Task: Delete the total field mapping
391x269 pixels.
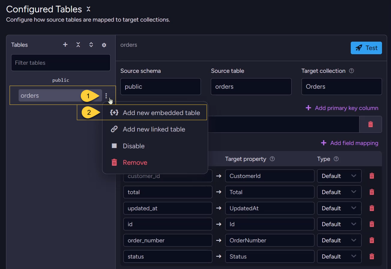Action: 372,192
